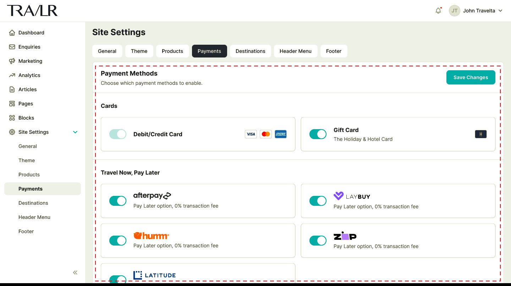Image resolution: width=511 pixels, height=286 pixels.
Task: Click the Dashboard home icon
Action: coord(12,33)
